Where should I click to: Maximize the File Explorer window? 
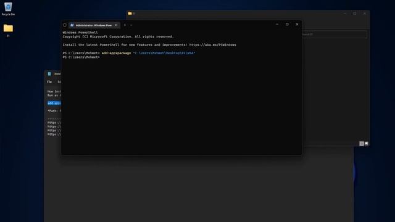click(355, 14)
